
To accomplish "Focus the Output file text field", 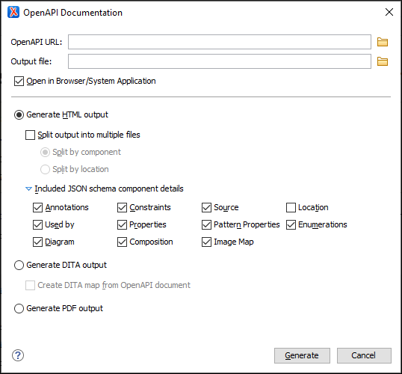I will point(220,61).
